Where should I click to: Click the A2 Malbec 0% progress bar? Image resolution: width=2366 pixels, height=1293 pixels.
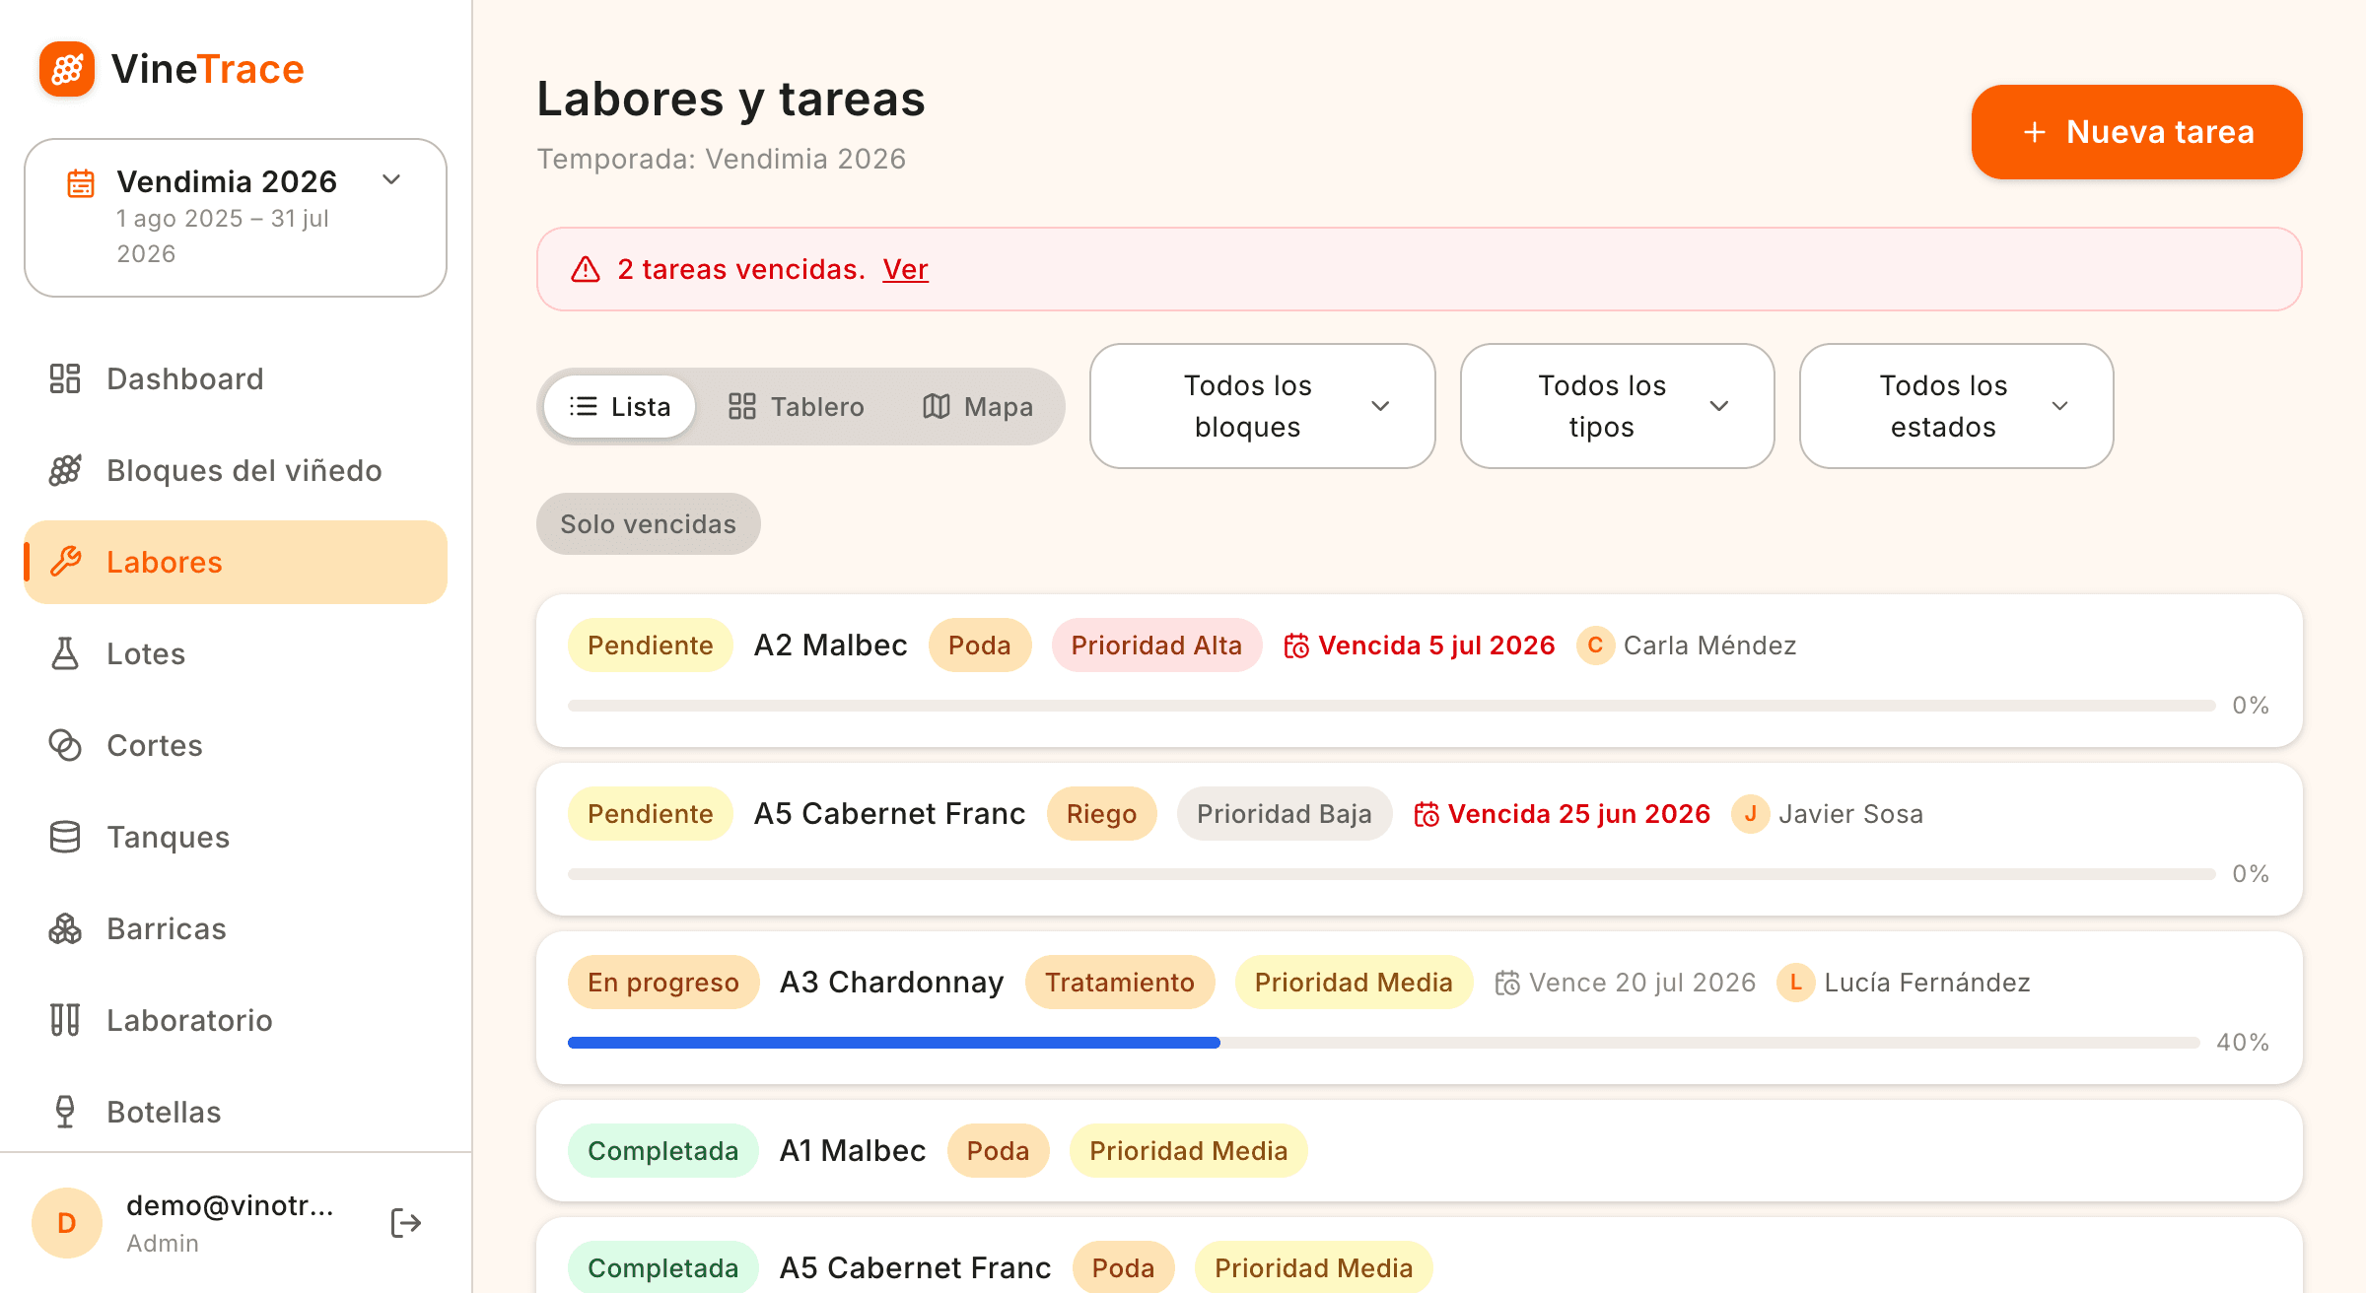click(1392, 706)
